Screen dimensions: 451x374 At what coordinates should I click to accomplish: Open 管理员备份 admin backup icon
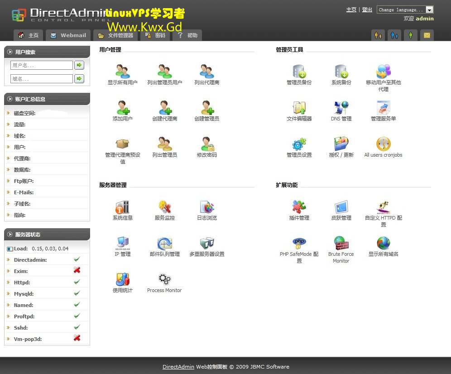(x=299, y=71)
